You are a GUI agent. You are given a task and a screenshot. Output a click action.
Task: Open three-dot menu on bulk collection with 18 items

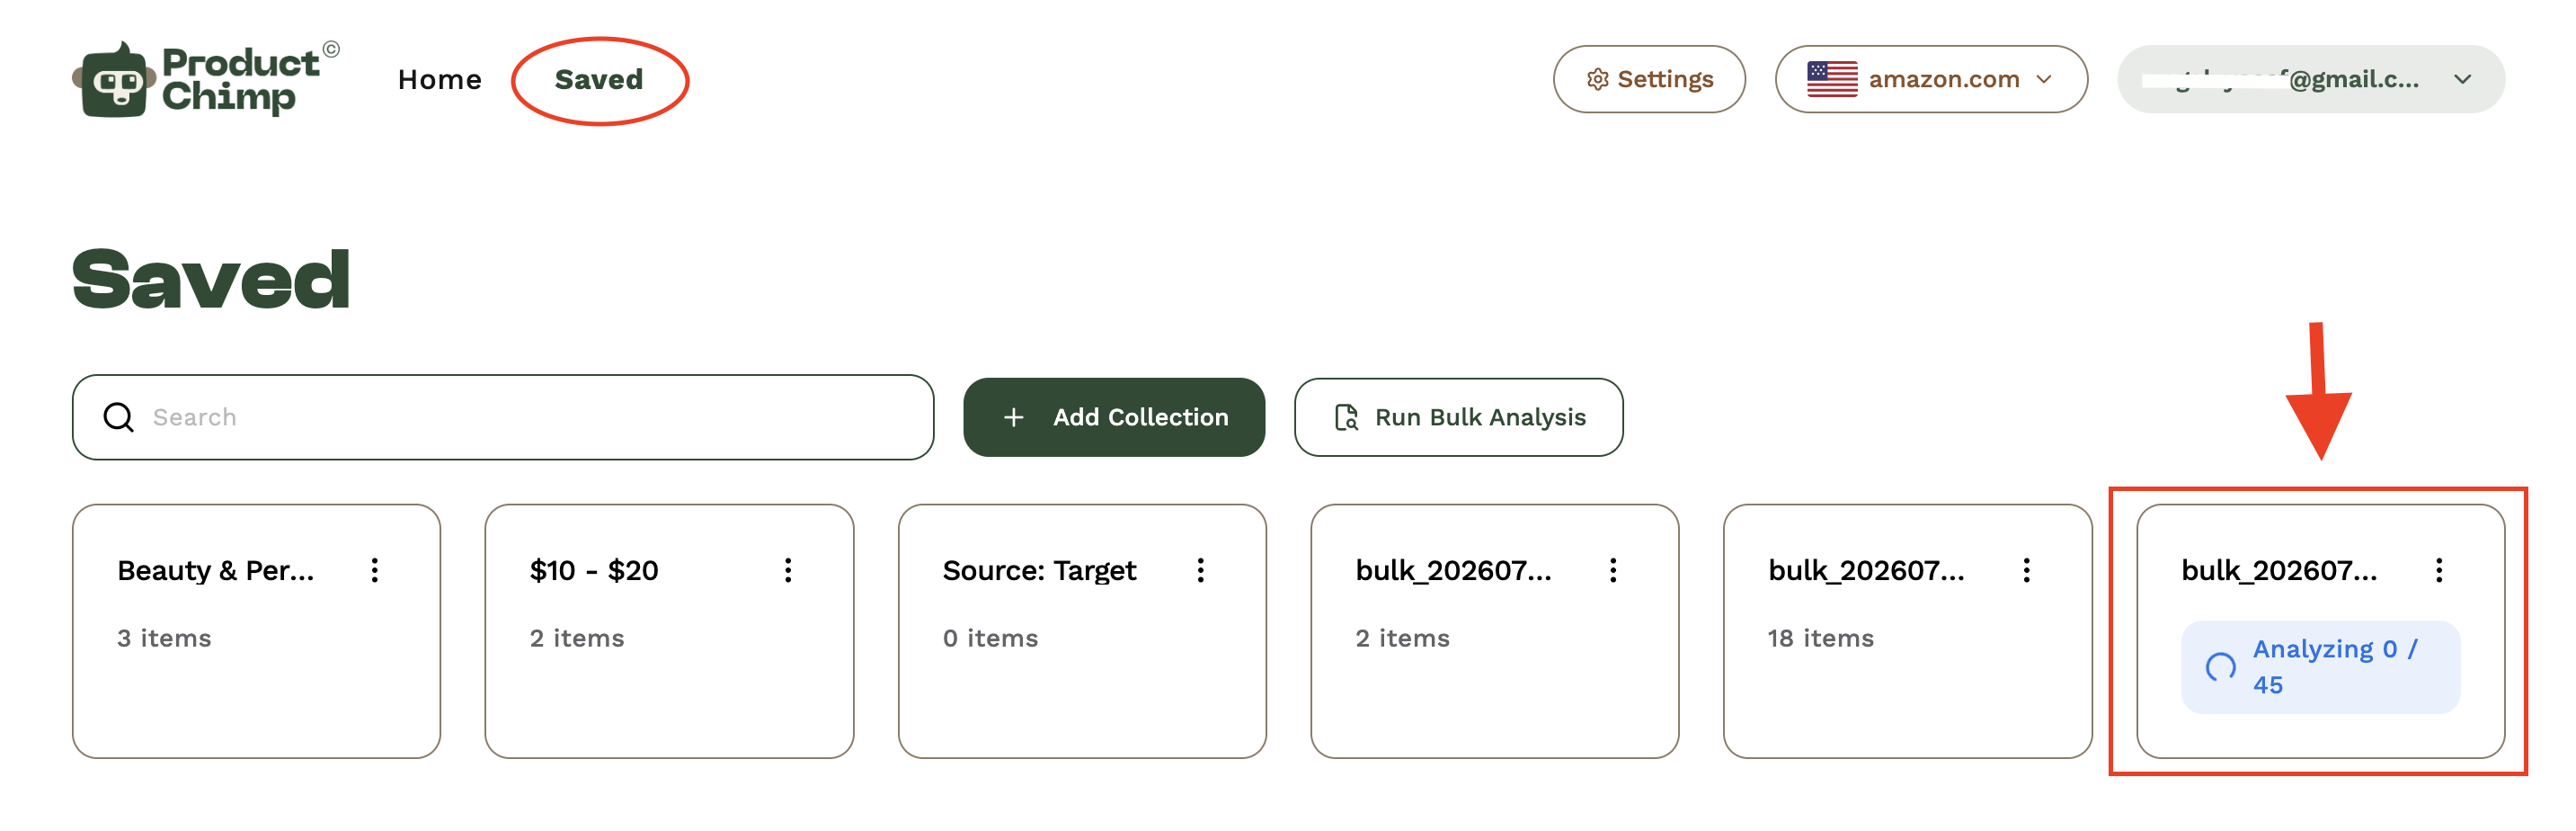pos(2027,570)
